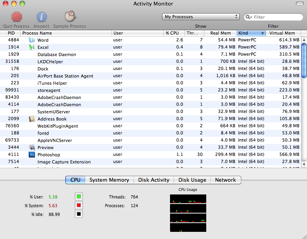
Task: Click the red % System color swatch
Action: pyautogui.click(x=79, y=205)
